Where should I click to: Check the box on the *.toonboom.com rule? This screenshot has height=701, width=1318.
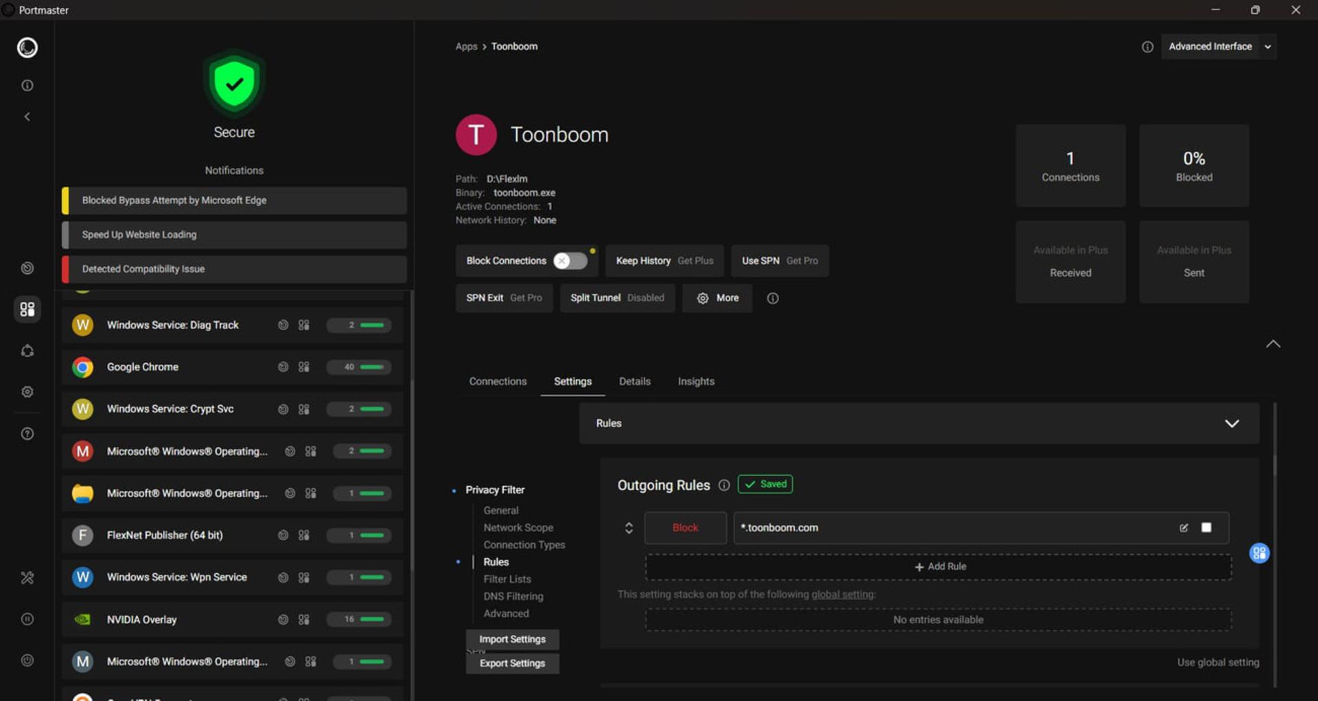pyautogui.click(x=1206, y=528)
